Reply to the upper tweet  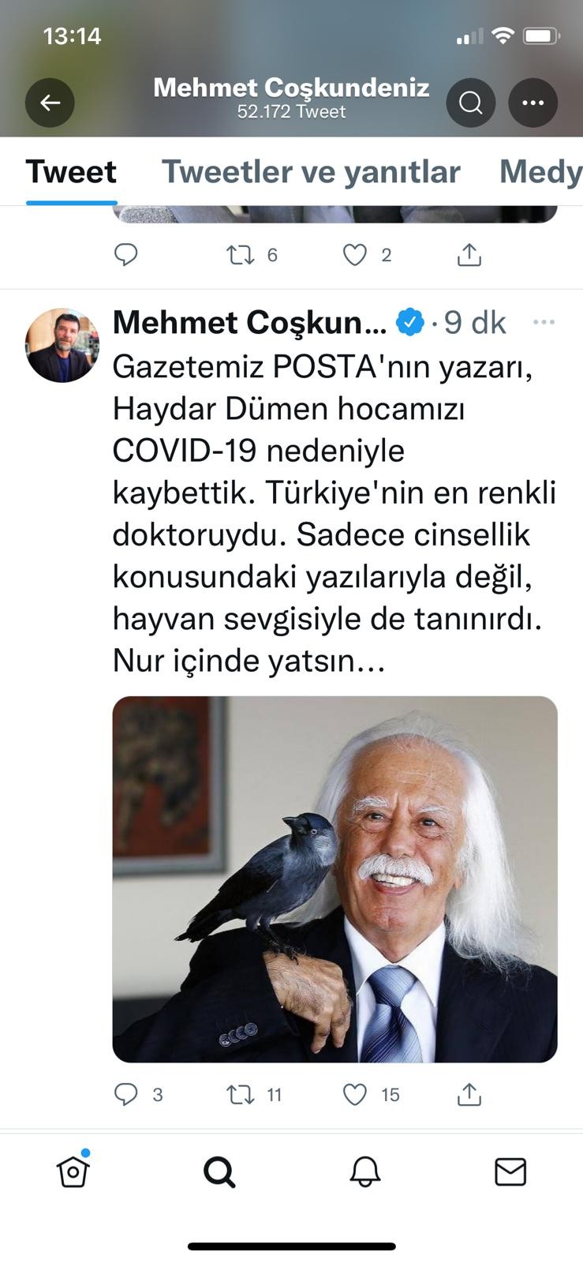126,254
